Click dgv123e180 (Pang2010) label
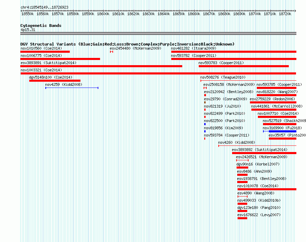 tap(259, 208)
